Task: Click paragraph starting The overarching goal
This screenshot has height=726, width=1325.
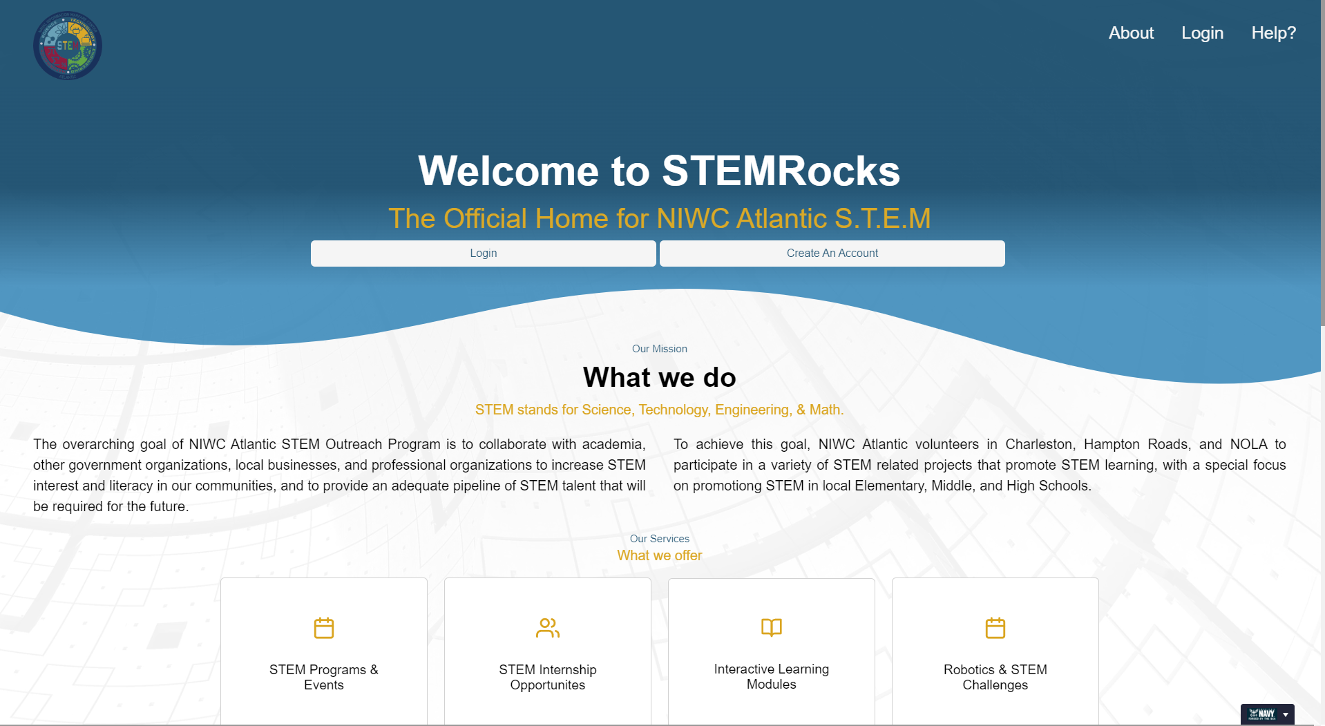Action: (x=339, y=475)
